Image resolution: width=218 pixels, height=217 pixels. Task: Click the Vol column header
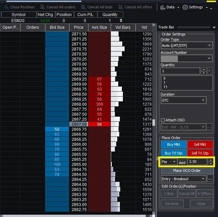click(144, 27)
